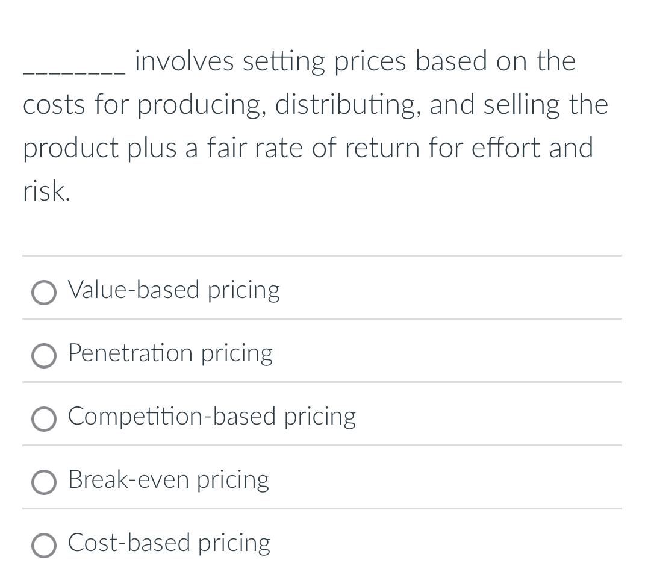Click the Value-based pricing answer label
Viewport: 651px width, 563px height.
[x=173, y=291]
